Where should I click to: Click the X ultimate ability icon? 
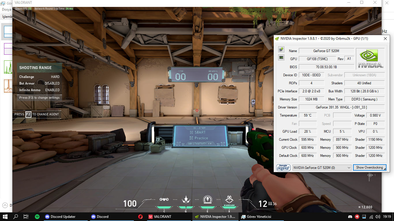[229, 199]
